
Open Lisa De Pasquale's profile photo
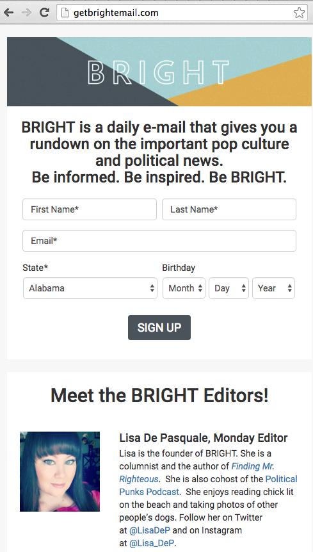tap(60, 471)
